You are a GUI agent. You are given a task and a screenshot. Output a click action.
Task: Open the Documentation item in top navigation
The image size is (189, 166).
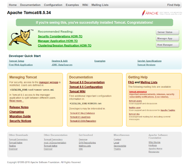[x=30, y=5]
